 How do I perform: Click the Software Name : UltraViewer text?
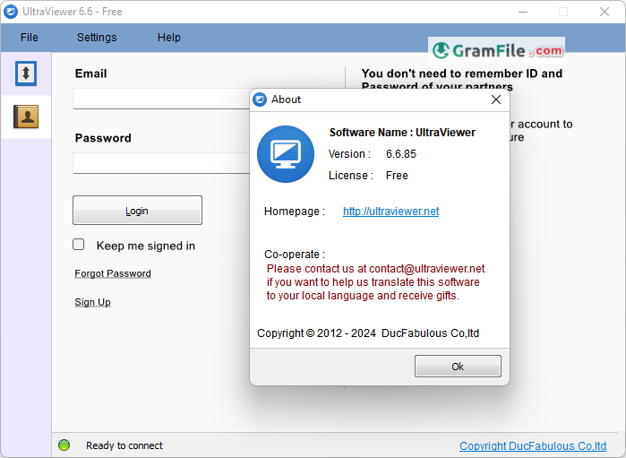(x=402, y=133)
